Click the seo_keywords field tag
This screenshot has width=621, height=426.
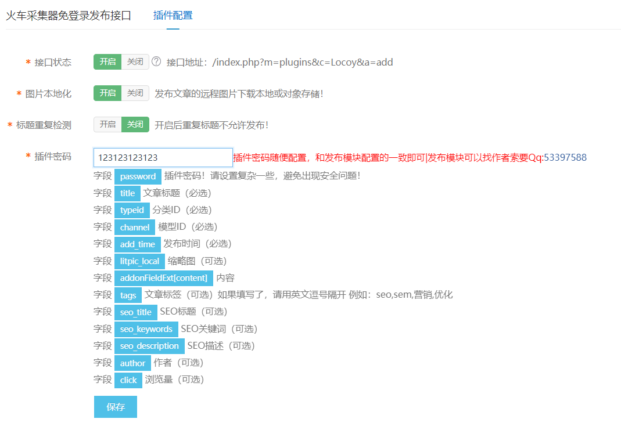[x=146, y=329]
